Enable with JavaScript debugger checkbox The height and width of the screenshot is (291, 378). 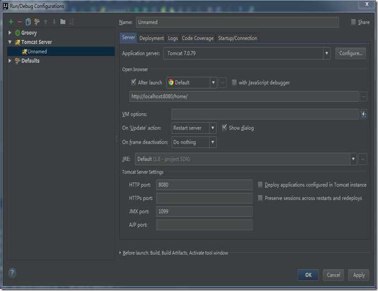[x=234, y=83]
